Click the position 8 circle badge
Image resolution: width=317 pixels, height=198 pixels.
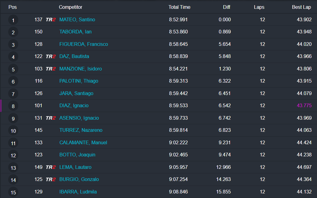13,106
